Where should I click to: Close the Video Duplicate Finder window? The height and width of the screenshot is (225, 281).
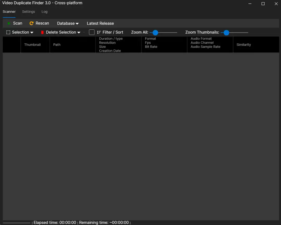click(x=276, y=4)
